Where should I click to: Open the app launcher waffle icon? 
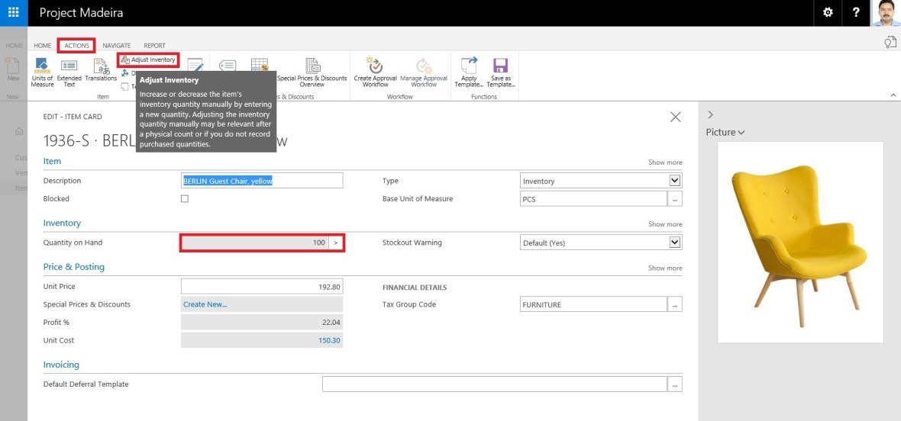14,13
